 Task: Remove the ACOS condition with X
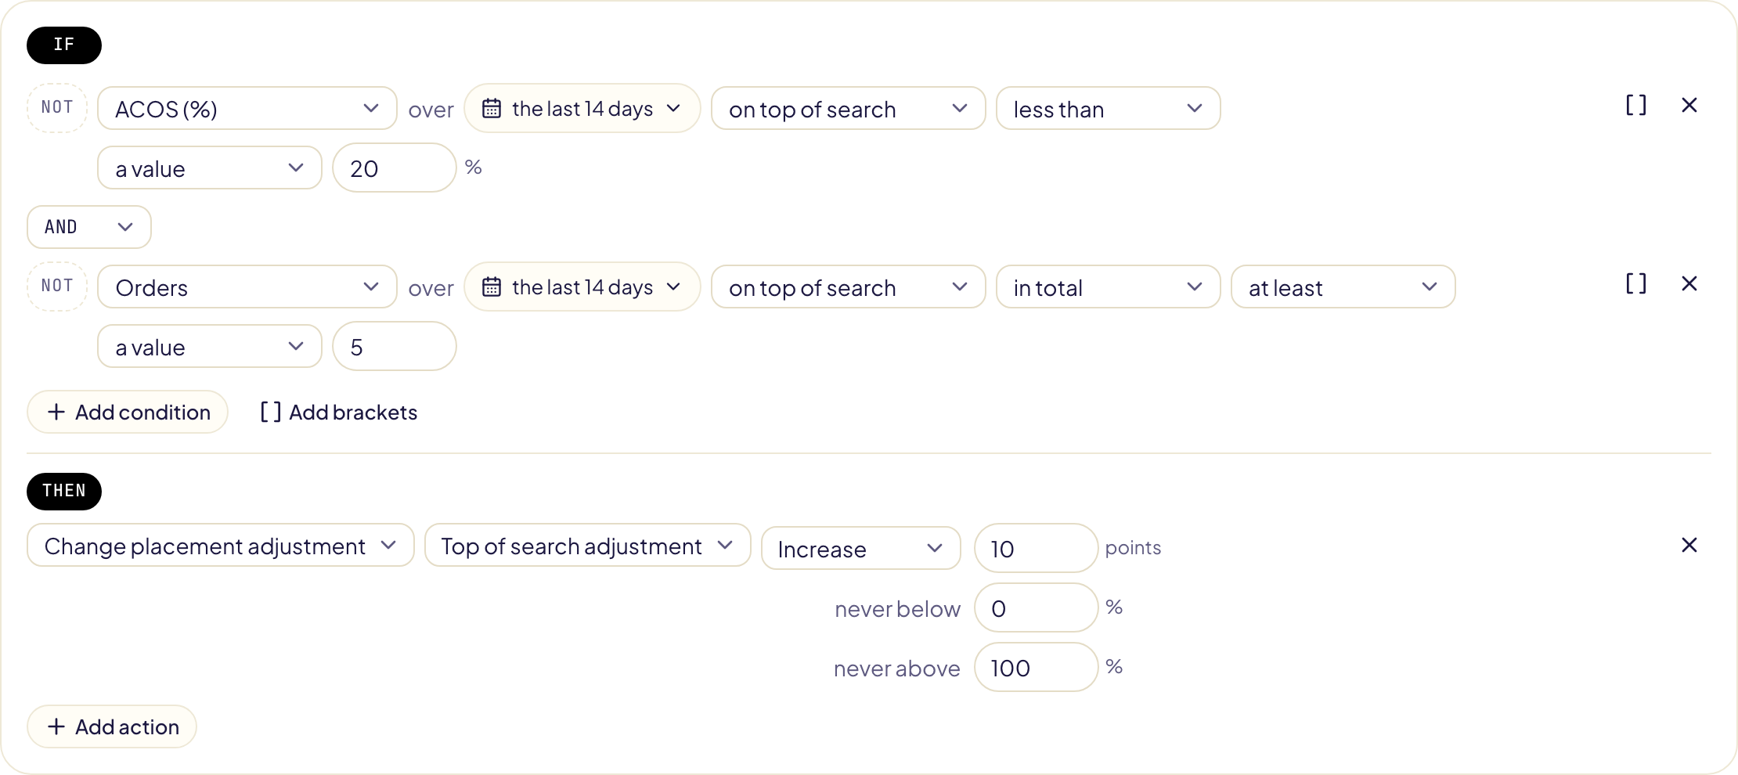coord(1689,105)
